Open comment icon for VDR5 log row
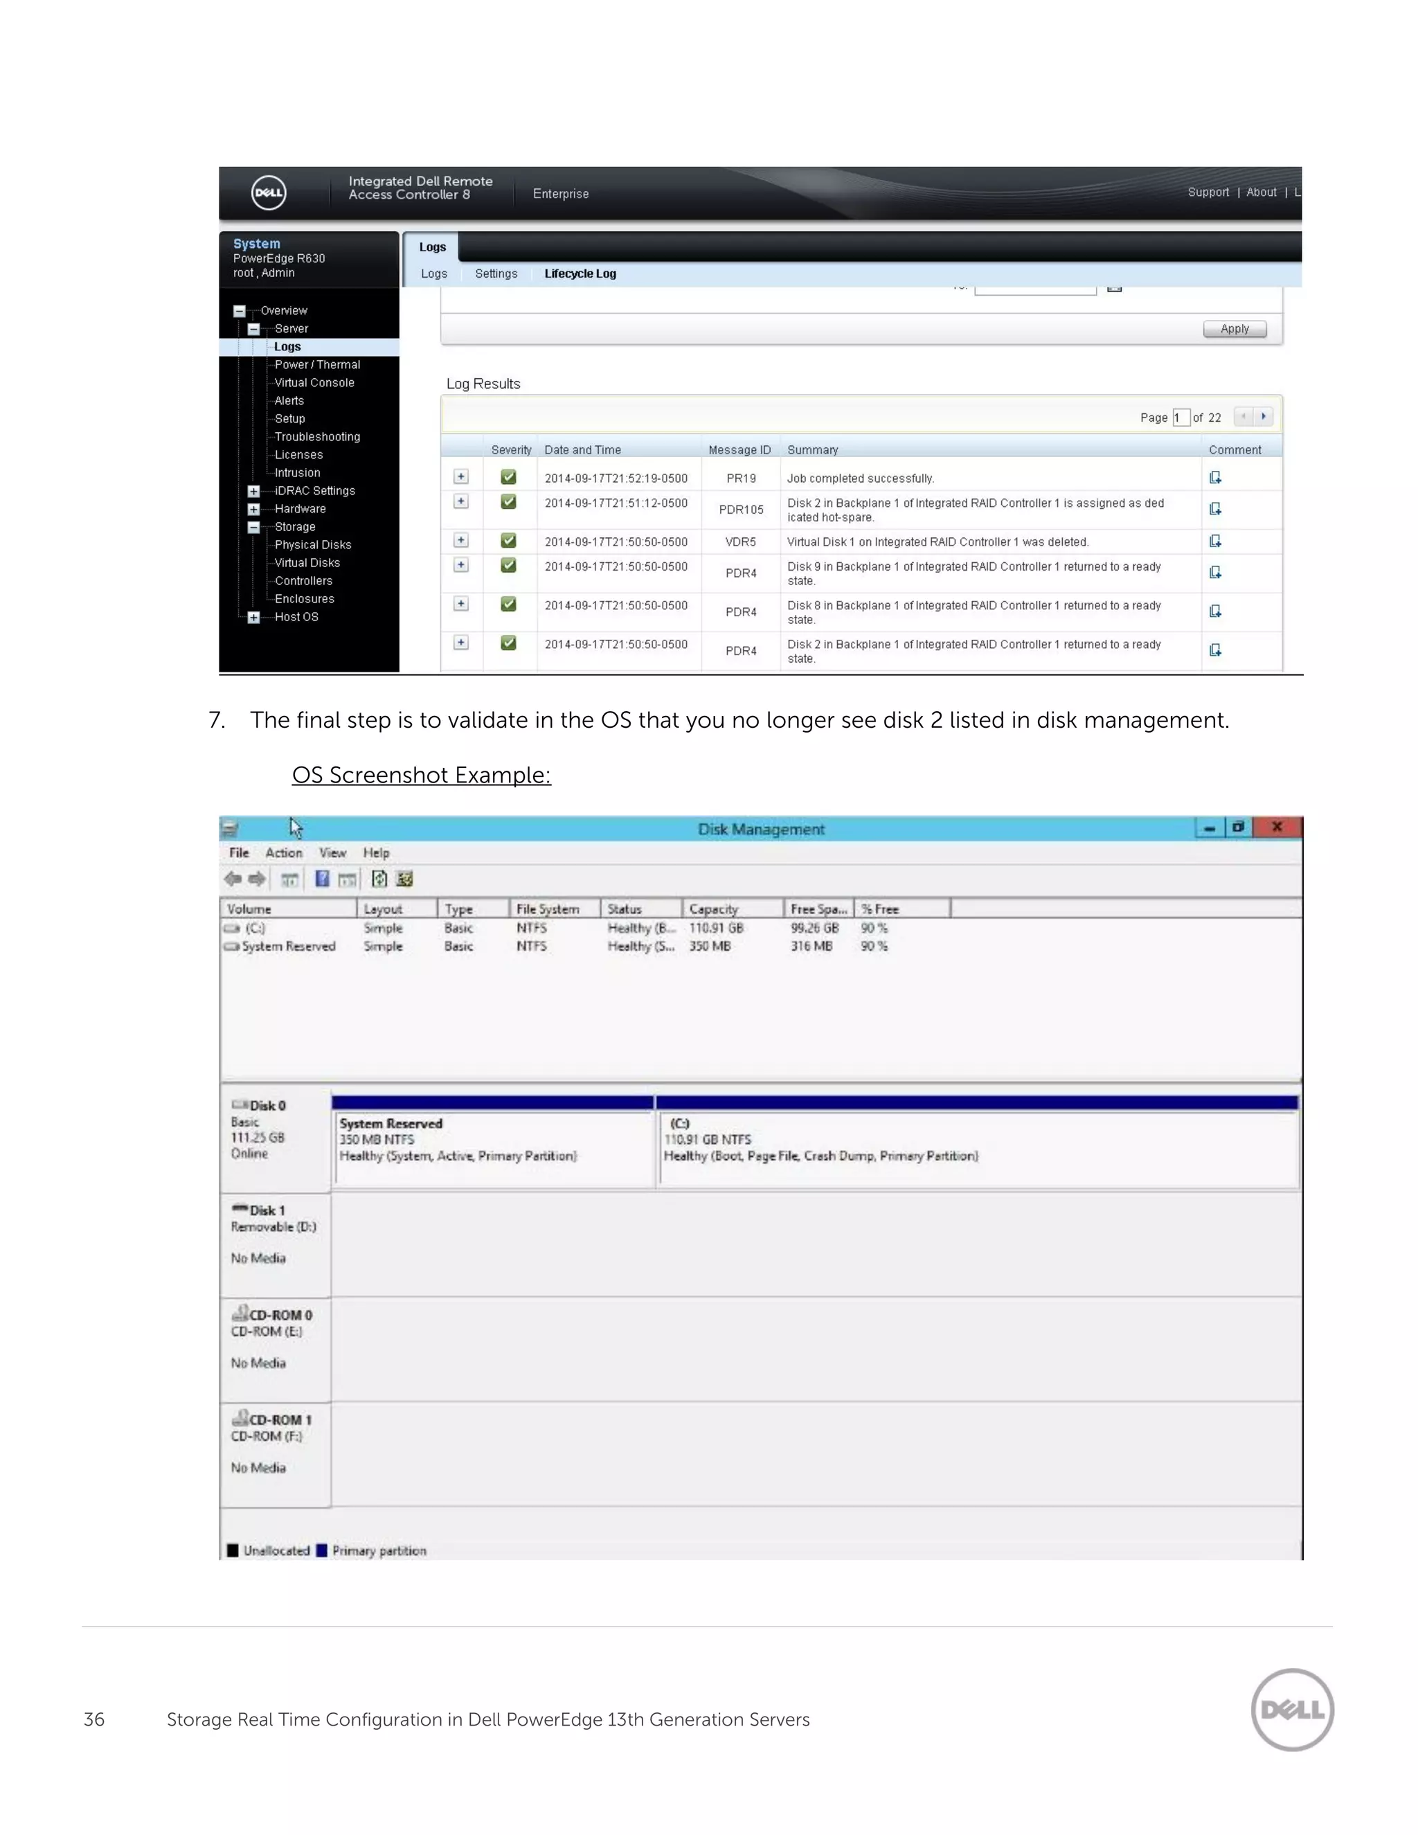The width and height of the screenshot is (1418, 1835). (x=1214, y=541)
